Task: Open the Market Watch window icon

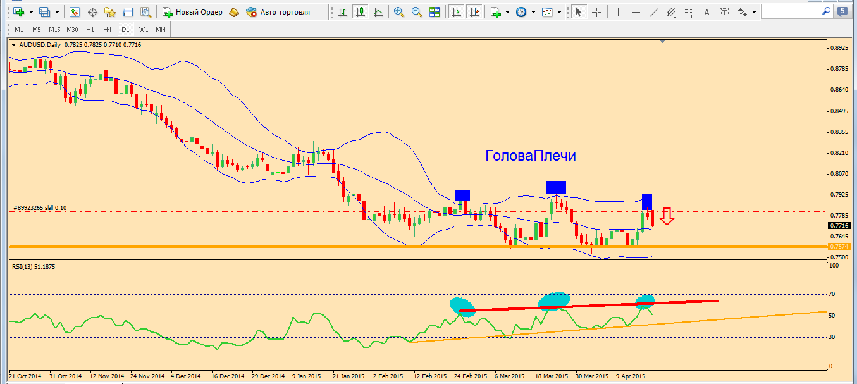Action: pyautogui.click(x=75, y=11)
